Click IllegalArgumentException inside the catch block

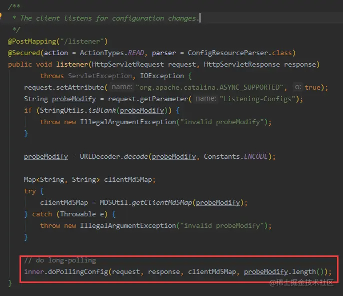pos(128,226)
